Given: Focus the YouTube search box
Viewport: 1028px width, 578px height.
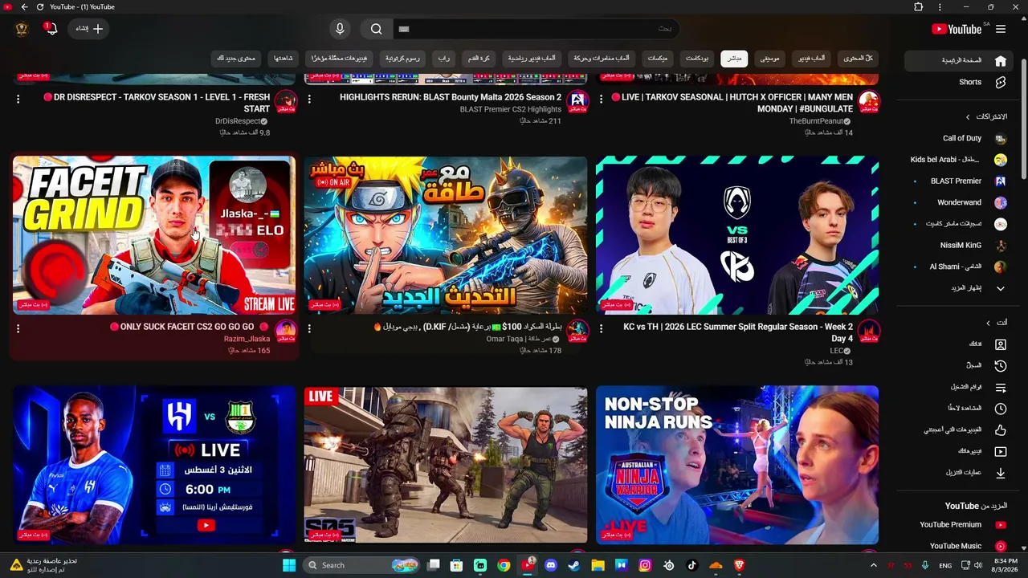Looking at the screenshot, I should (535, 29).
